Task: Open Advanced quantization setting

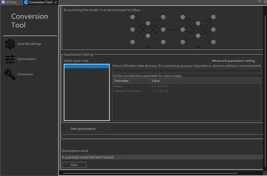Action: point(233,61)
